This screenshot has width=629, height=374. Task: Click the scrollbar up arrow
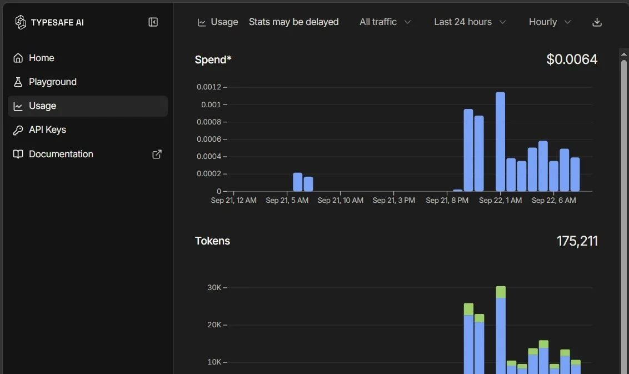pos(624,54)
